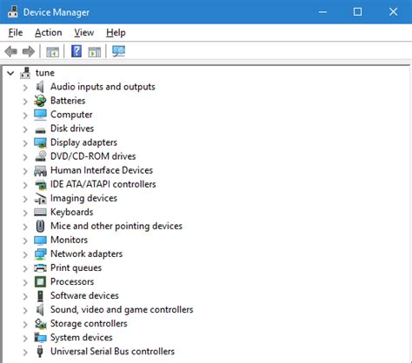This screenshot has width=412, height=363.
Task: Click the Processors chip icon
Action: click(40, 281)
